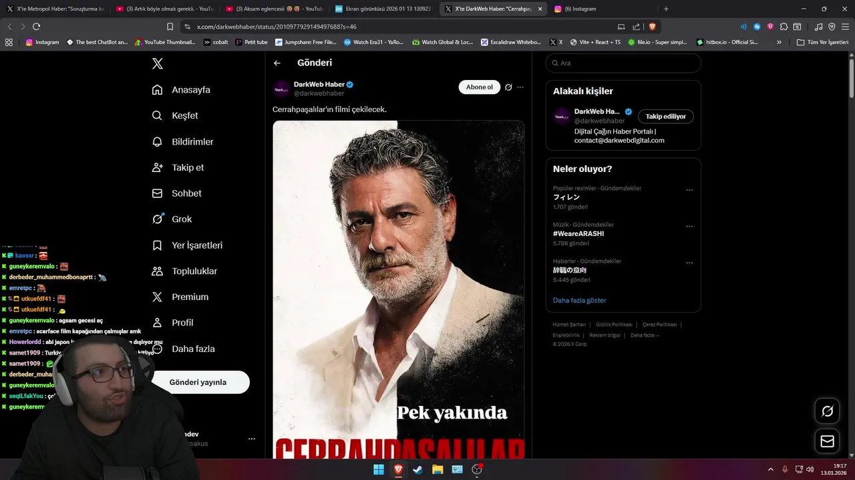Open DarkWeb Haber profile avatar in post
The height and width of the screenshot is (480, 855).
[281, 89]
